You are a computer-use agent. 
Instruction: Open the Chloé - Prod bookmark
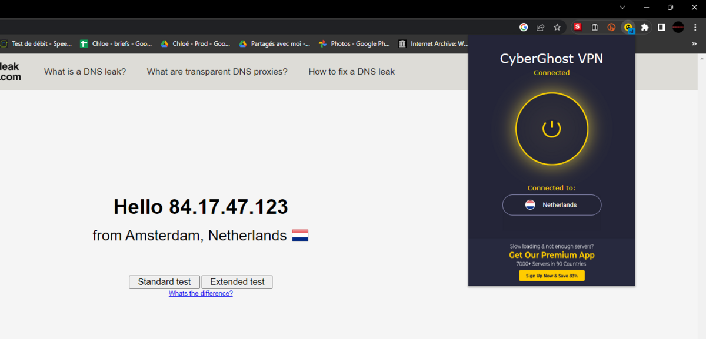pyautogui.click(x=195, y=43)
